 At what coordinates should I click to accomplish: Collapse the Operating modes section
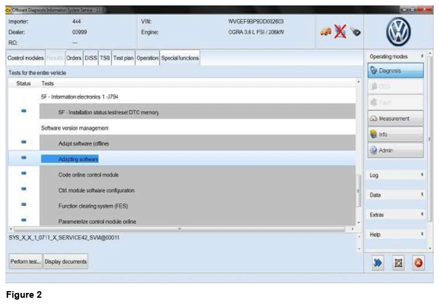tap(396, 56)
